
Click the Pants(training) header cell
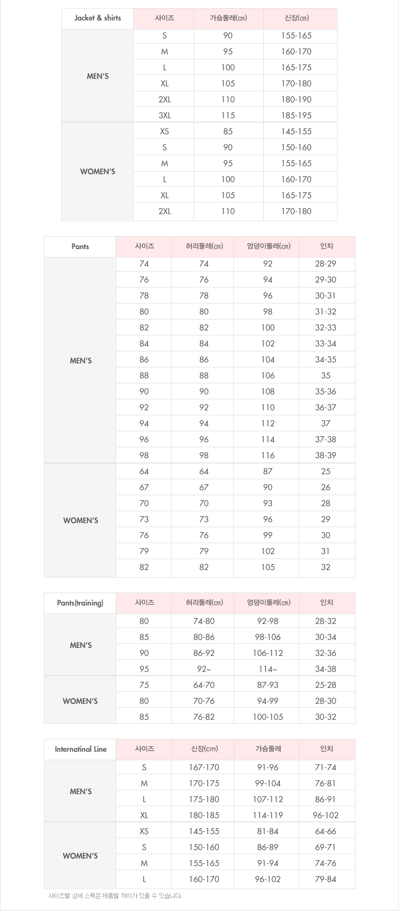tap(80, 603)
